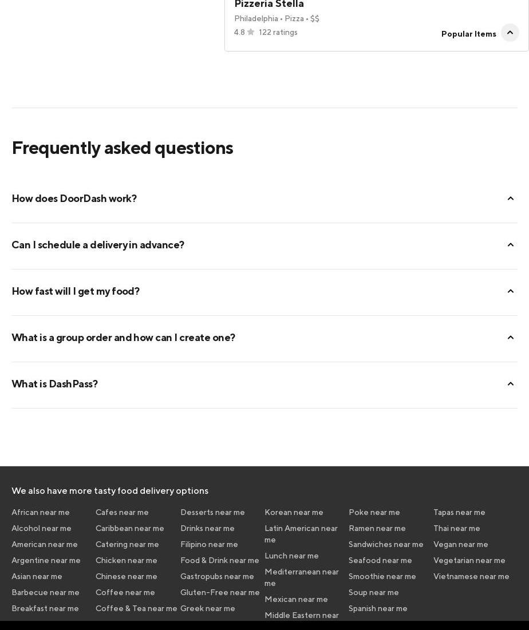Visit "Tapas near me" link

[459, 512]
